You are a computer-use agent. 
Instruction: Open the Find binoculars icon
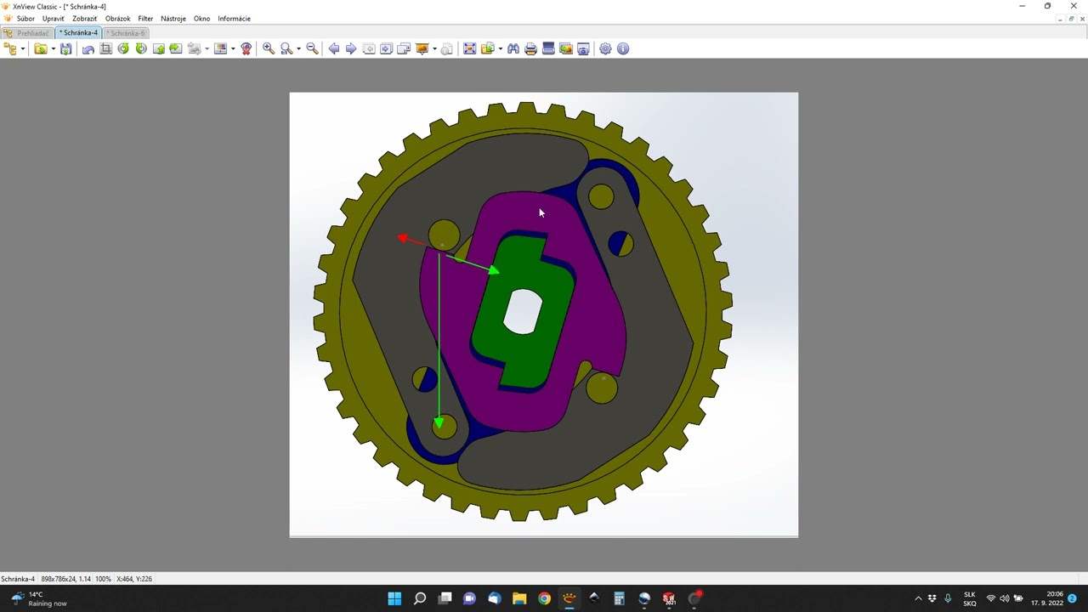(x=513, y=48)
